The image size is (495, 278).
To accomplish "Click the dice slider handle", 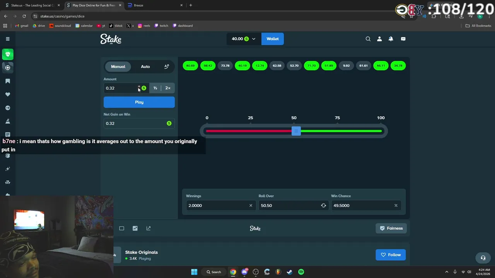I will point(296,131).
